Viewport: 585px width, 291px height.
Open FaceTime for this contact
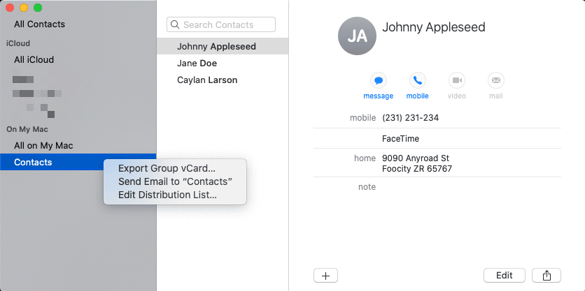[400, 138]
